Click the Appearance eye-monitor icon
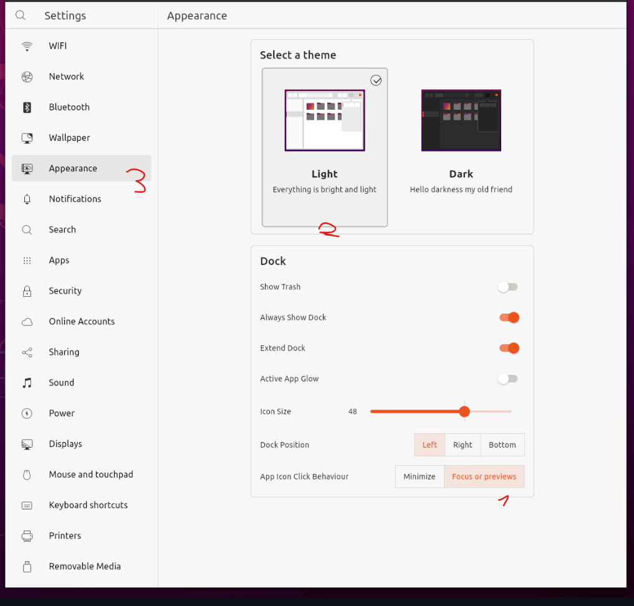Image resolution: width=634 pixels, height=606 pixels. (x=27, y=168)
